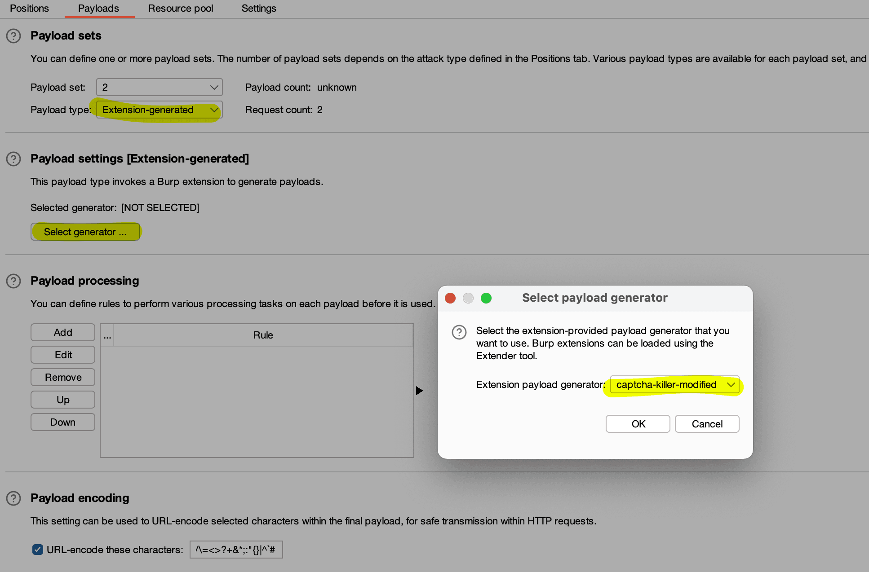869x572 pixels.
Task: Confirm generator with OK button
Action: 638,424
